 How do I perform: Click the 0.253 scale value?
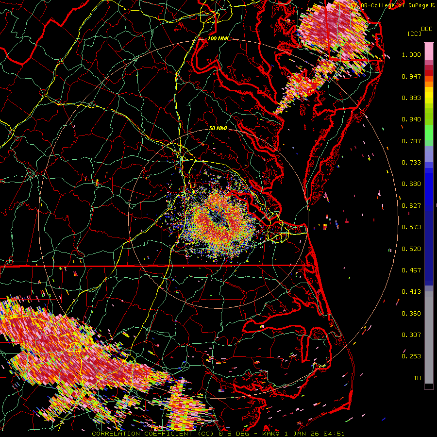(411, 356)
